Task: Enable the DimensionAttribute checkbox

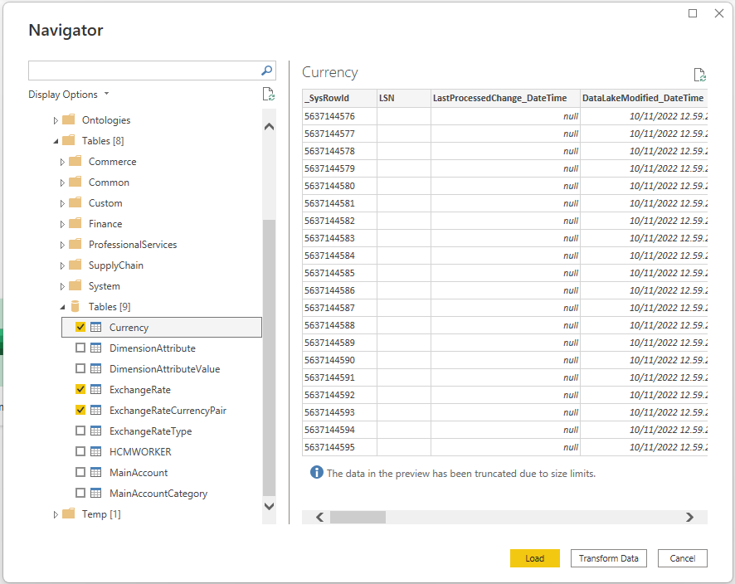Action: (x=81, y=348)
